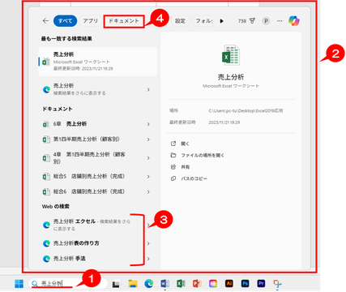Expand chevron for 第1四半期売上分析（顧客別）

tap(148, 140)
